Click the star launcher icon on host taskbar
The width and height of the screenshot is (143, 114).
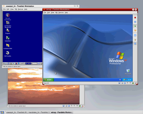coord(2,112)
